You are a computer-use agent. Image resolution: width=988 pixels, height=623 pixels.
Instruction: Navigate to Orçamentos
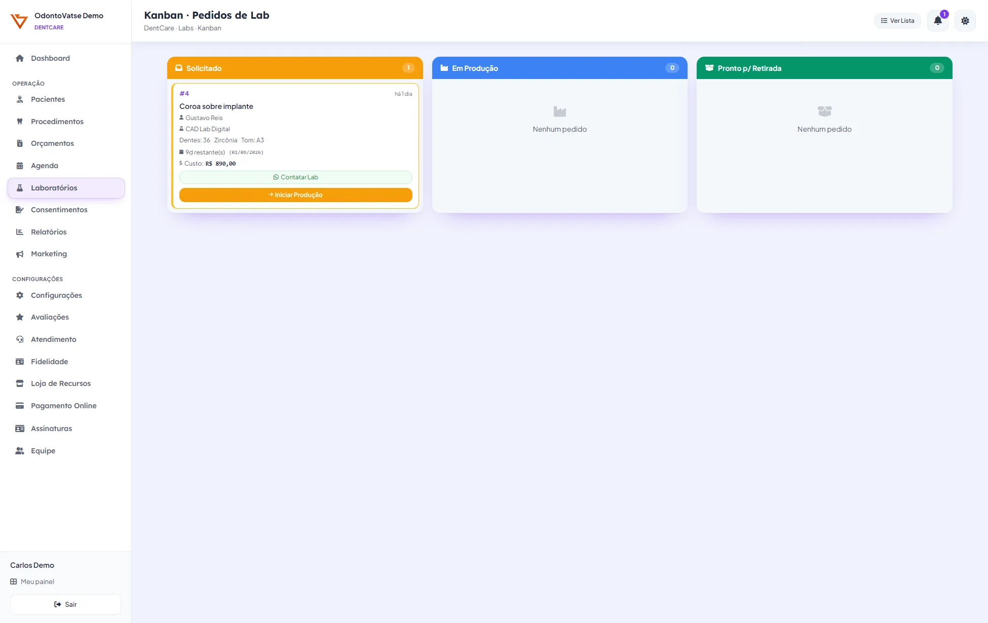click(66, 143)
